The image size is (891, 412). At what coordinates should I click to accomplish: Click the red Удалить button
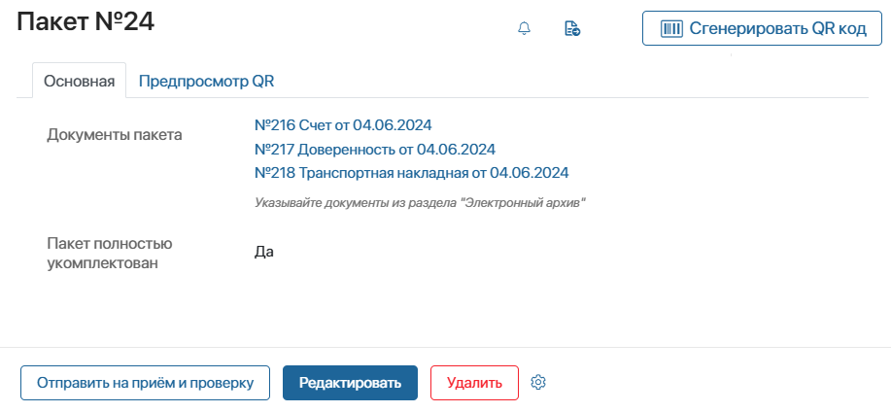click(474, 383)
